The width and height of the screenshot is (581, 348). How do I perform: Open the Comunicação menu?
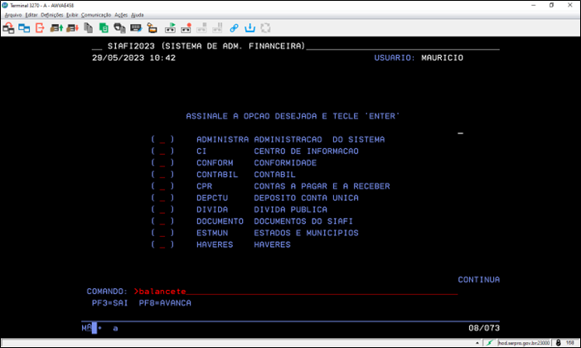(x=96, y=15)
